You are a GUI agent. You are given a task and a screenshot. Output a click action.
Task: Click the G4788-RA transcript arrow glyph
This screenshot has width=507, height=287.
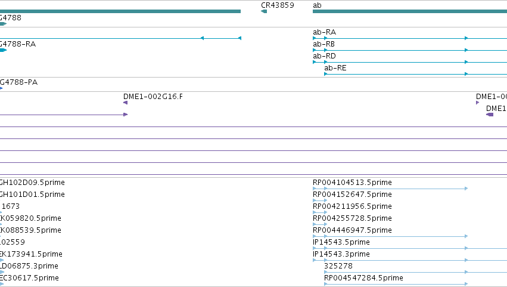[3, 50]
